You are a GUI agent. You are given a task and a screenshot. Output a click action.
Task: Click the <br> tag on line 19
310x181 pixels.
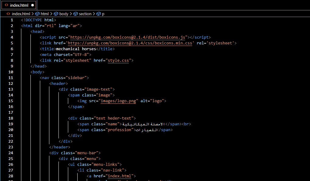coord(186,124)
